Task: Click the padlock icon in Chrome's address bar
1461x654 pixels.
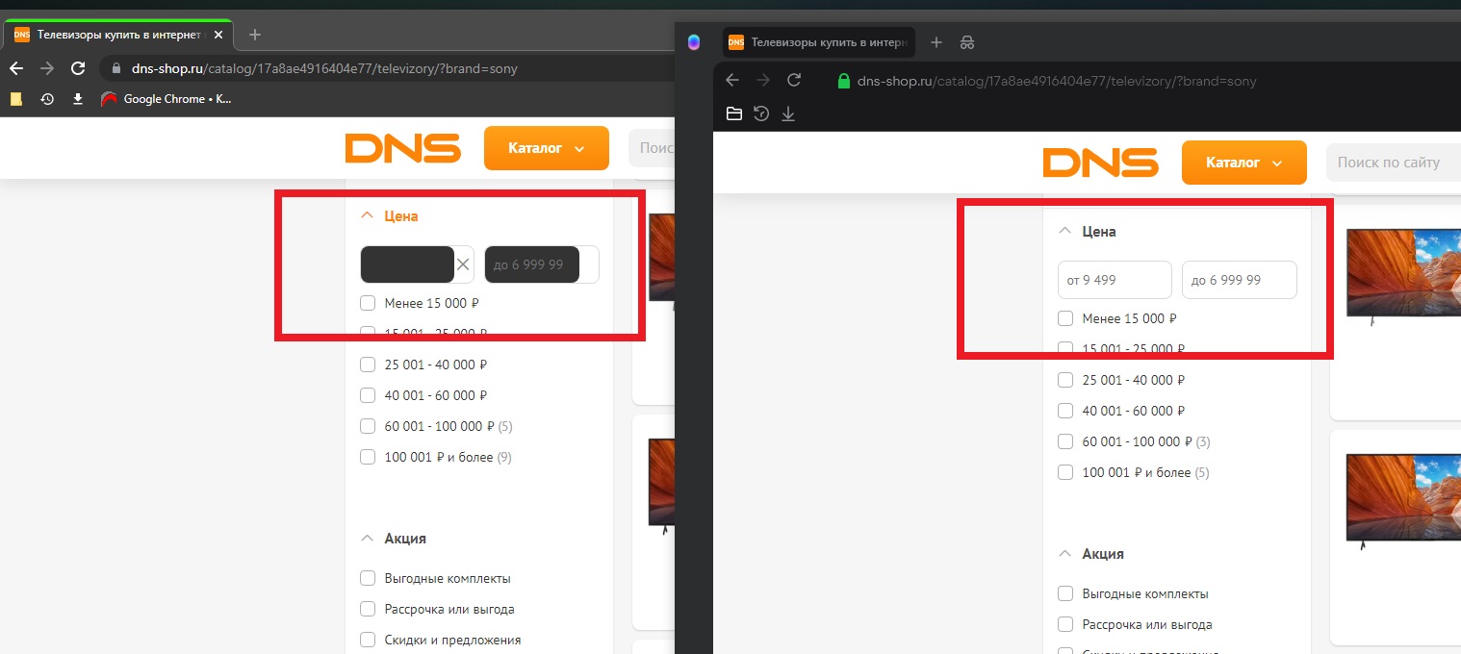Action: (x=116, y=69)
